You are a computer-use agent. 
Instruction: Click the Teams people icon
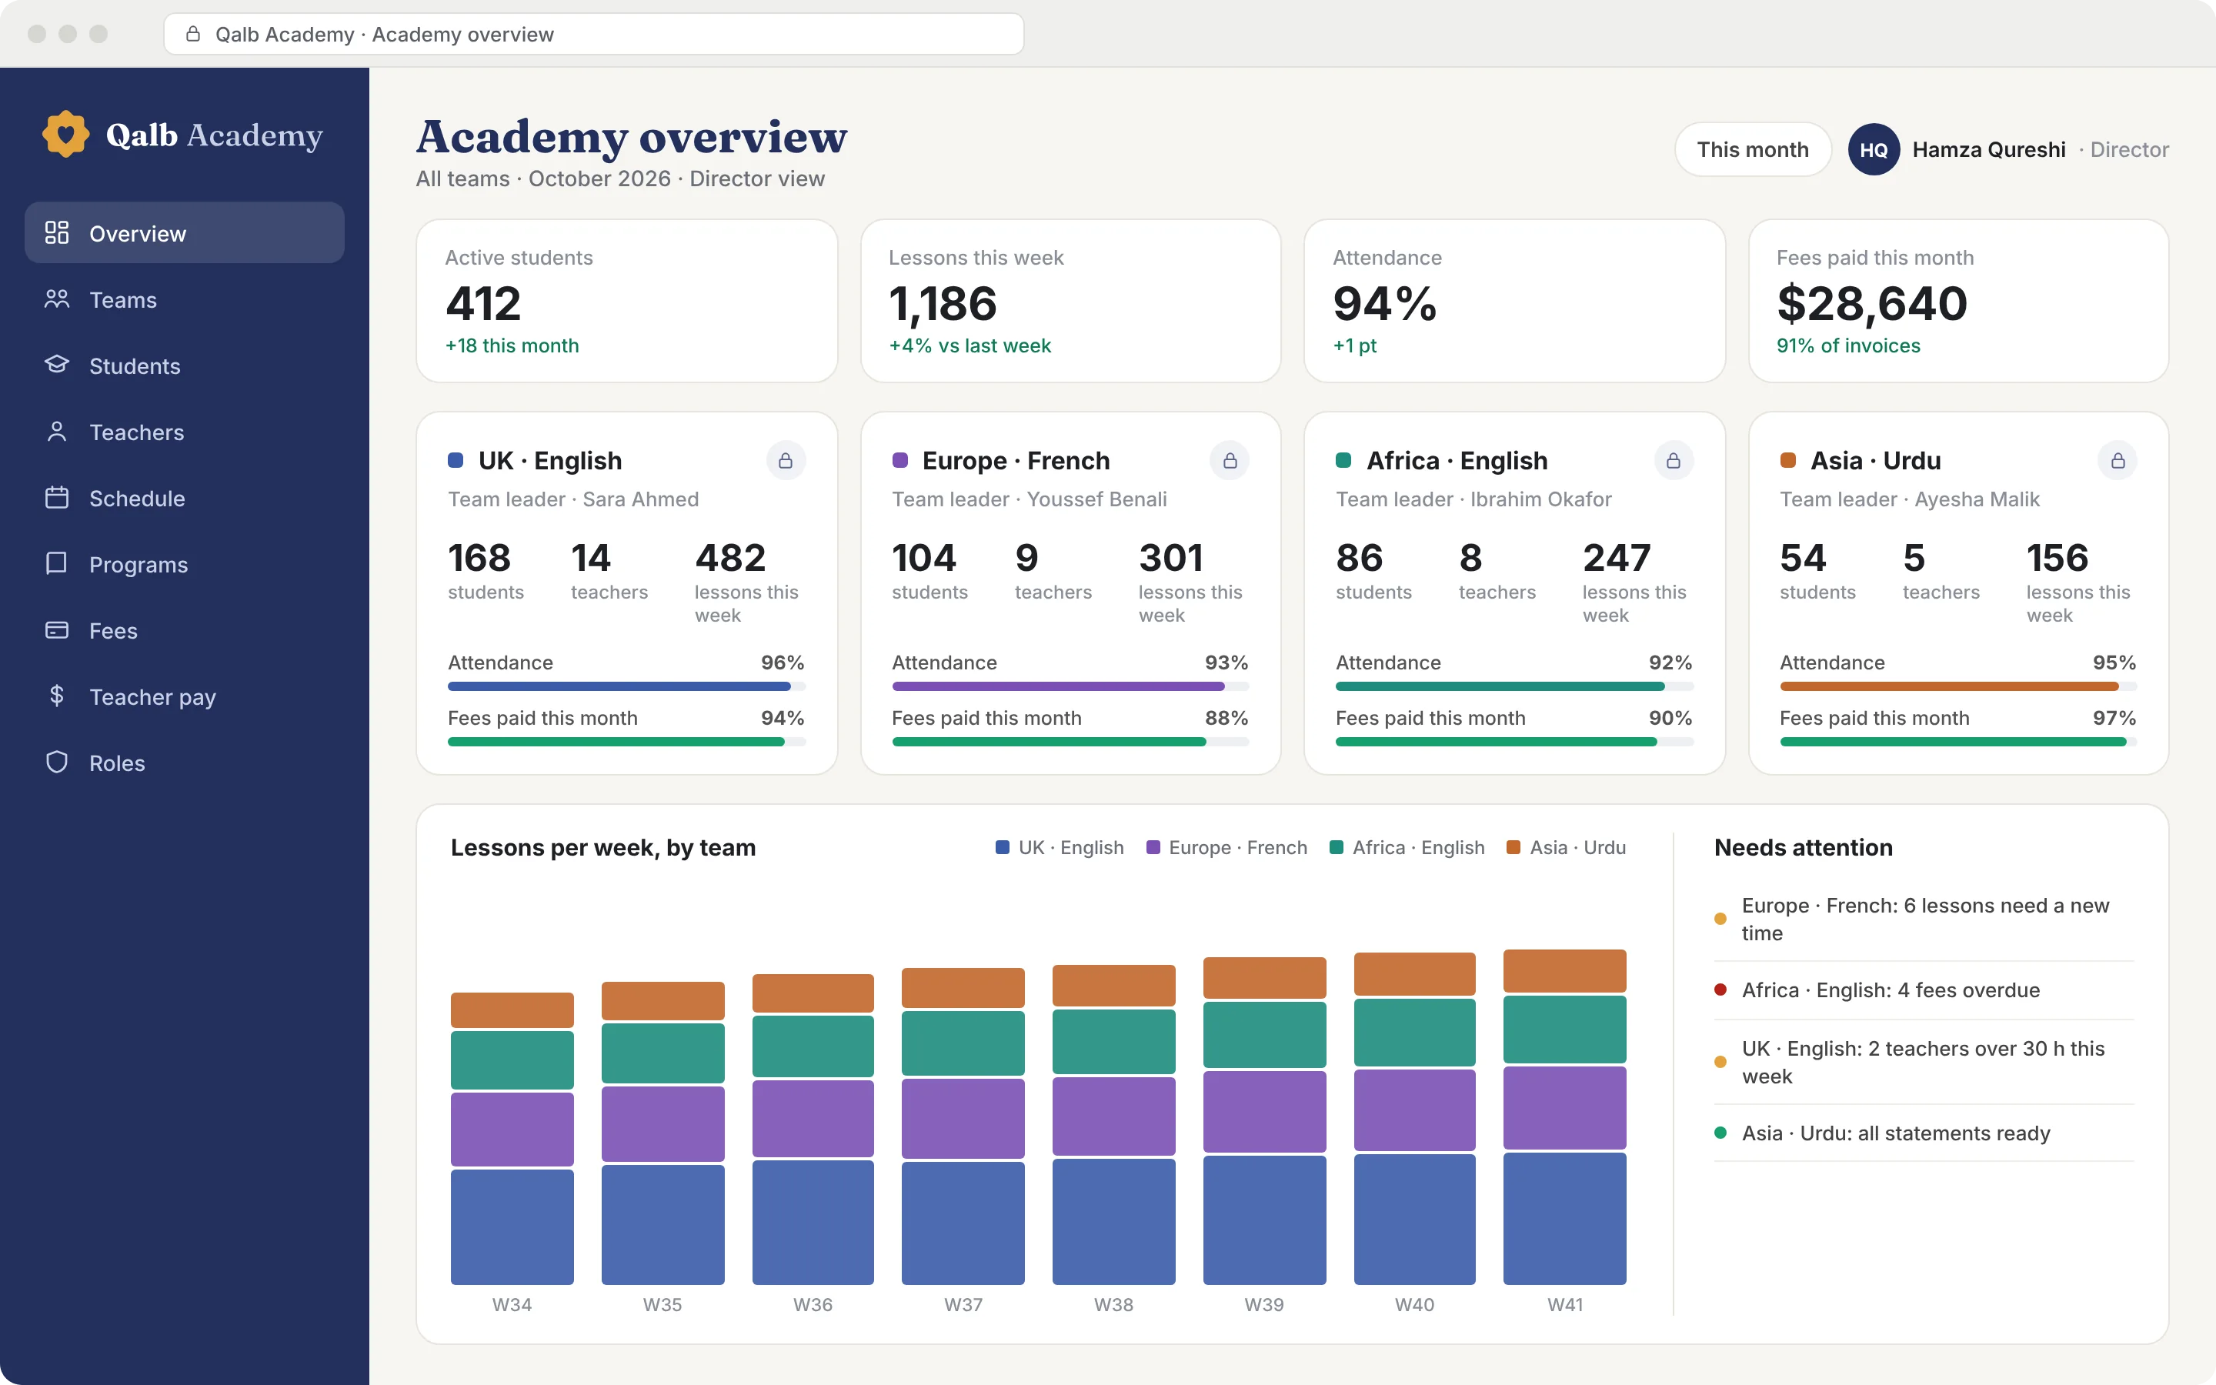click(x=57, y=299)
